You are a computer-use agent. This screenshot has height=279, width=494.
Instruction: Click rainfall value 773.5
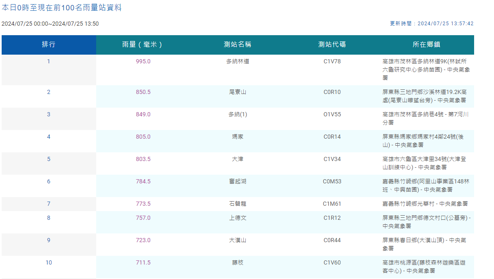143,204
